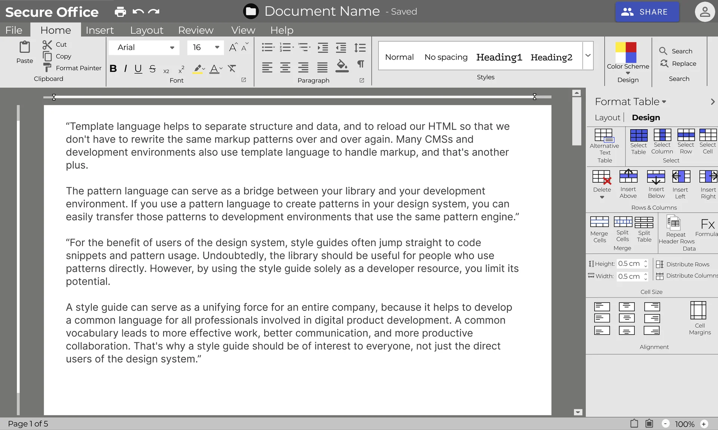Viewport: 718px width, 430px height.
Task: Apply the No spacing style
Action: click(x=446, y=57)
